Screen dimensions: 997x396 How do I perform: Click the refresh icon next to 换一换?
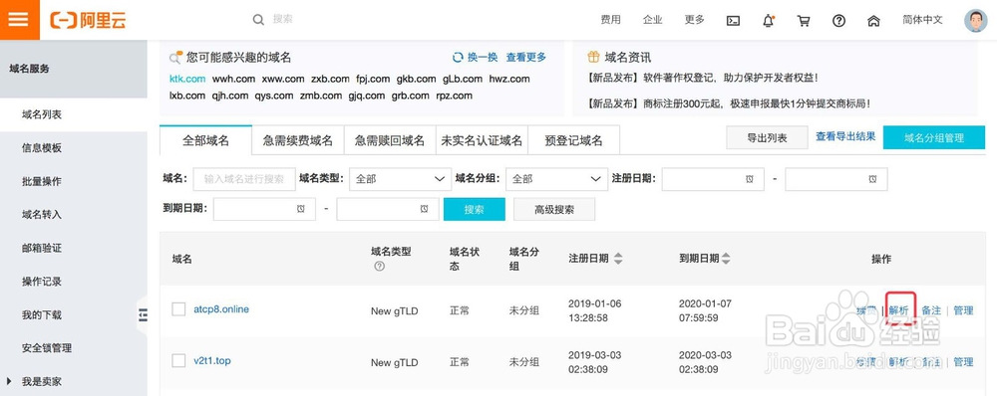point(458,58)
